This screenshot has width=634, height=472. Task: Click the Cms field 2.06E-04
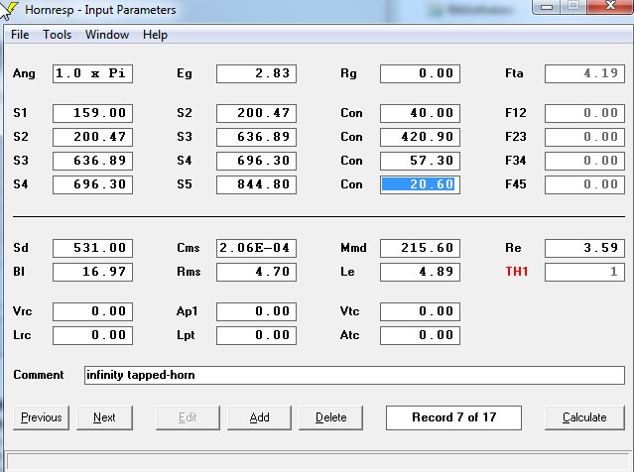point(256,248)
